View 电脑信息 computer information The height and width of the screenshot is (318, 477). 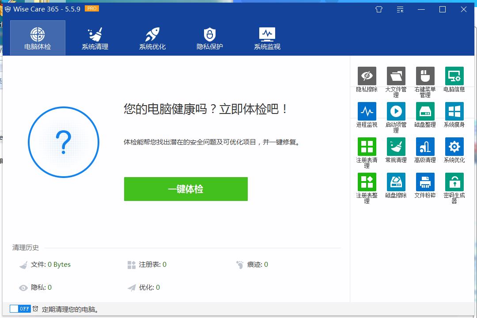454,75
